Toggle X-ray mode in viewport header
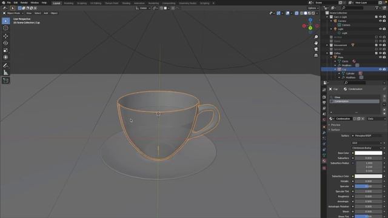This screenshot has height=218, width=388. click(x=296, y=13)
